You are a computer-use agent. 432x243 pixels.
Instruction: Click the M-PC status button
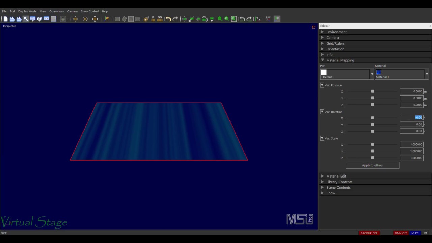click(415, 233)
